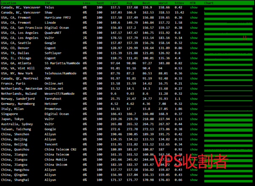Click show in the Fremont Linode row

click(x=193, y=23)
